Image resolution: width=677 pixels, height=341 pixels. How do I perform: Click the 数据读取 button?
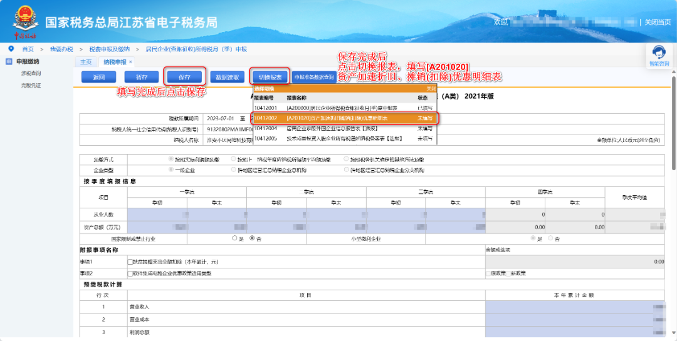pos(227,77)
